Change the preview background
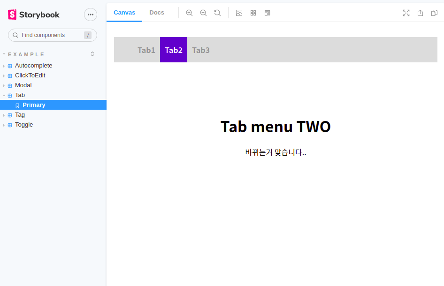The height and width of the screenshot is (286, 444). click(239, 13)
